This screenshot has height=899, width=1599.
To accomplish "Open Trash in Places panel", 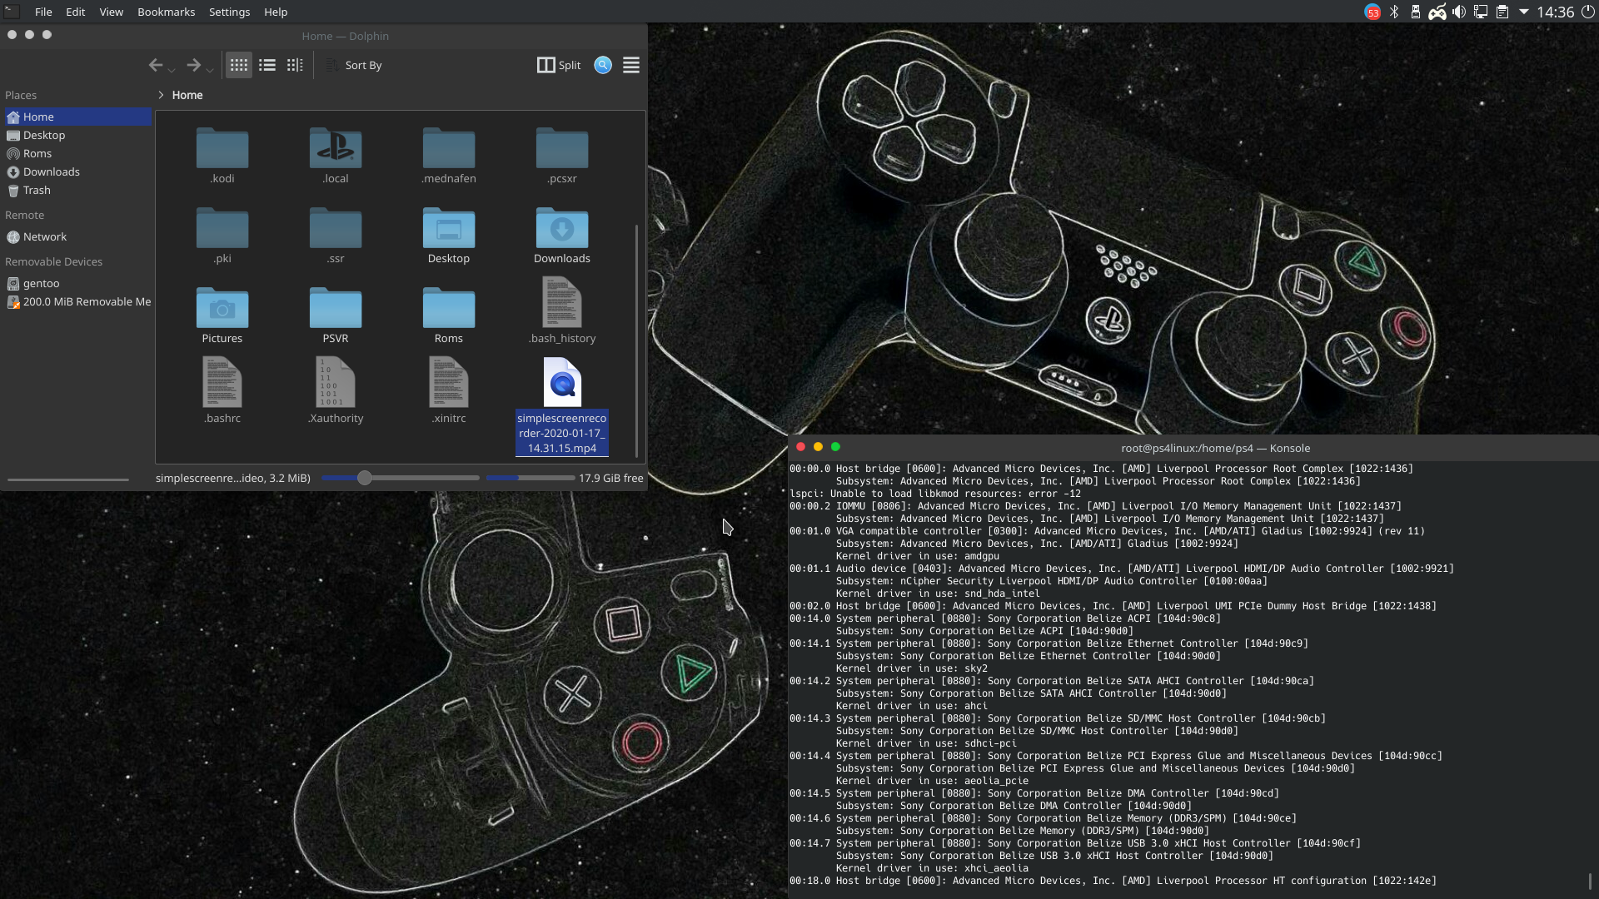I will coord(77,190).
